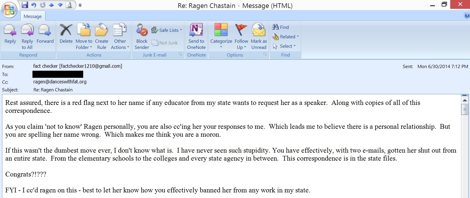Save the message from Quick Access Toolbar
This screenshot has width=470, height=198.
tap(25, 5)
